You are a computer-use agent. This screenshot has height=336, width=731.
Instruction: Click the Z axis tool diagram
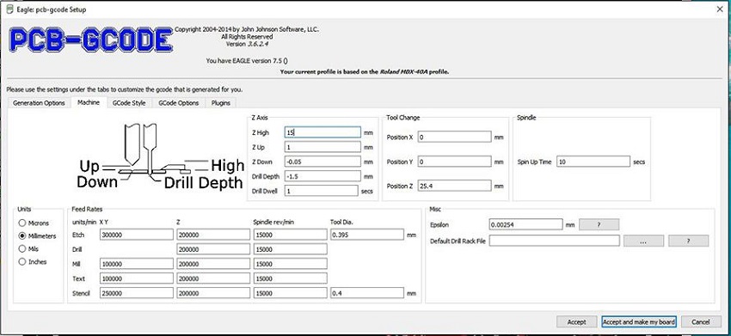pyautogui.click(x=161, y=156)
